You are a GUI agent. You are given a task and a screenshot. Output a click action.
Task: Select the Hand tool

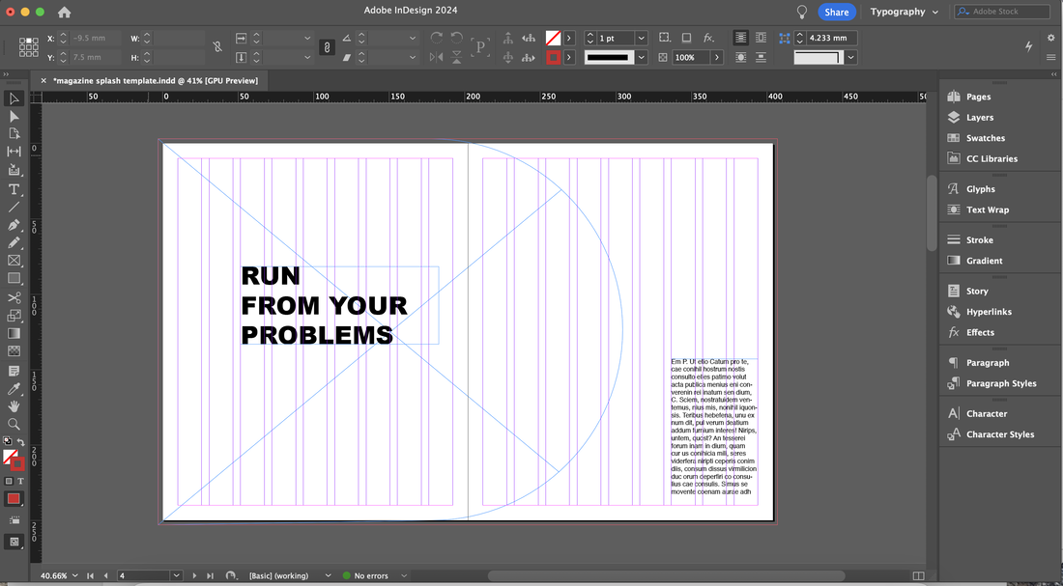[14, 406]
